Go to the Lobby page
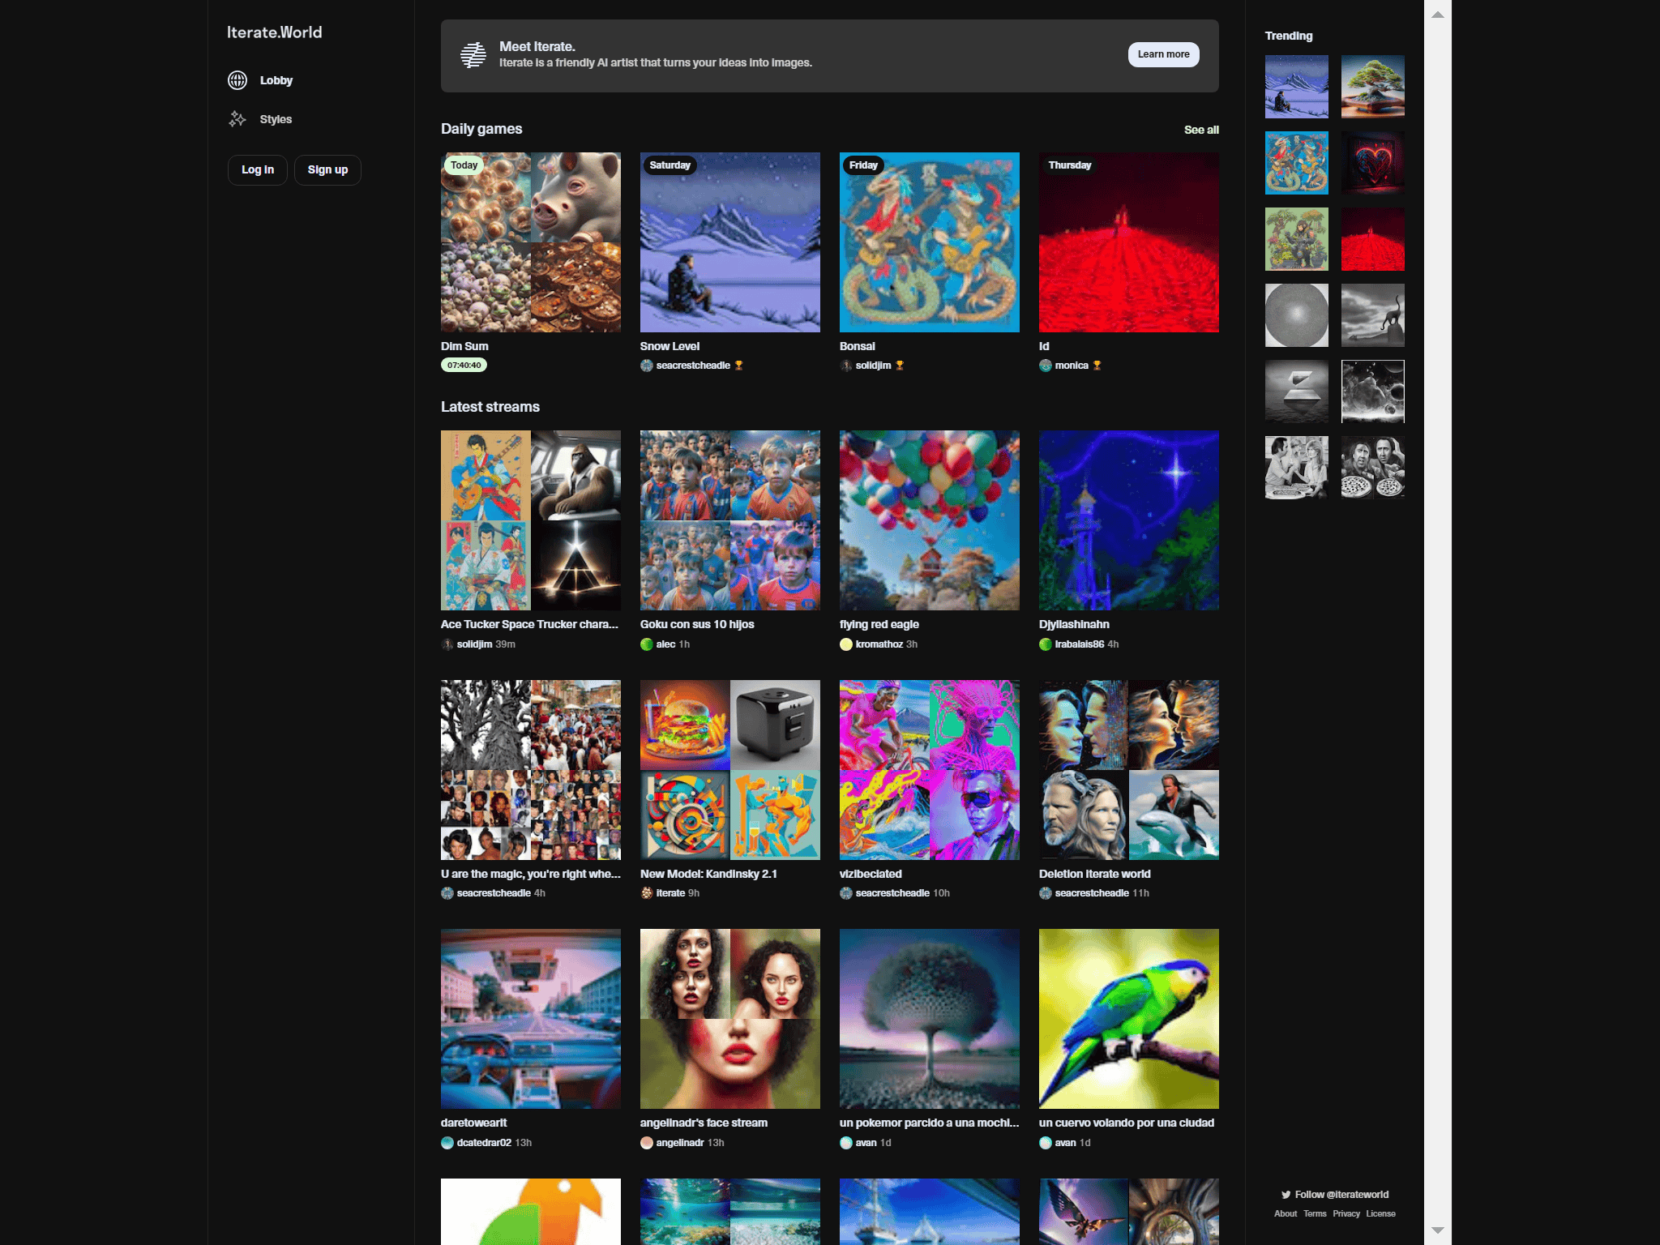Viewport: 1660px width, 1245px height. (276, 80)
